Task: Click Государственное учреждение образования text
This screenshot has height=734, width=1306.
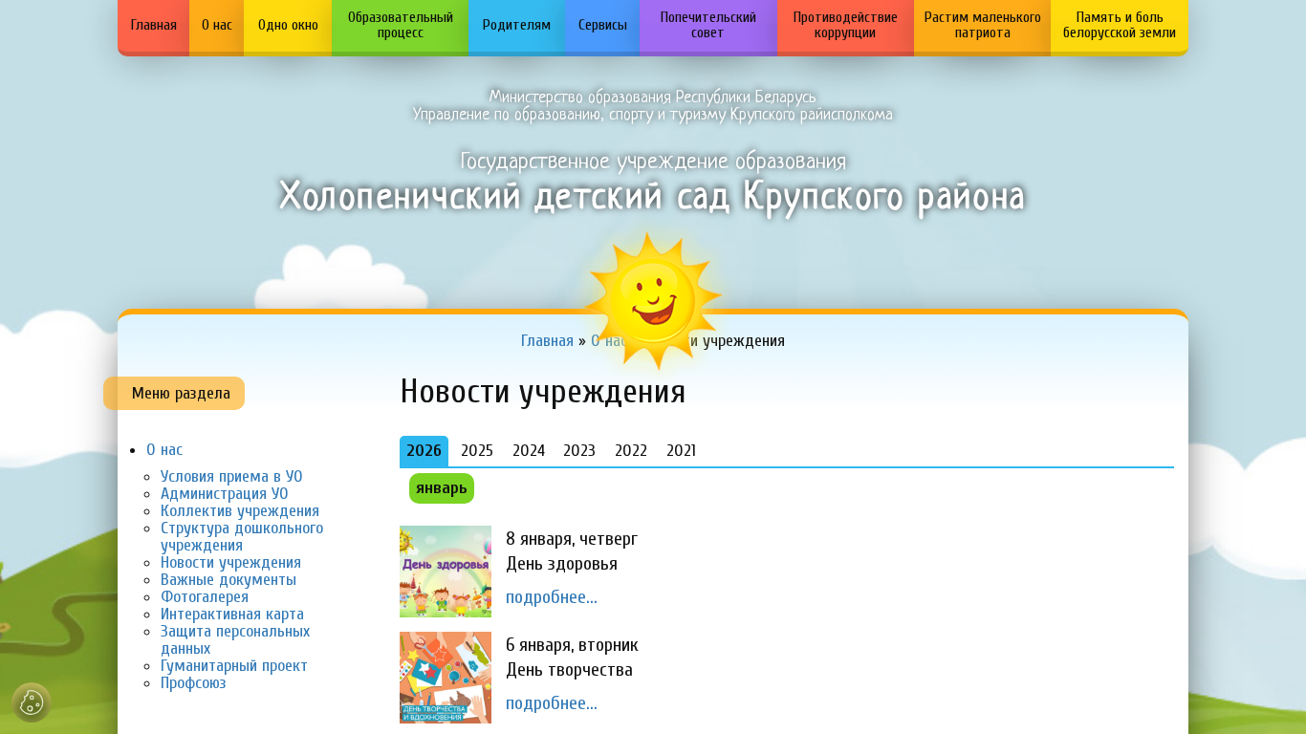Action: (653, 161)
